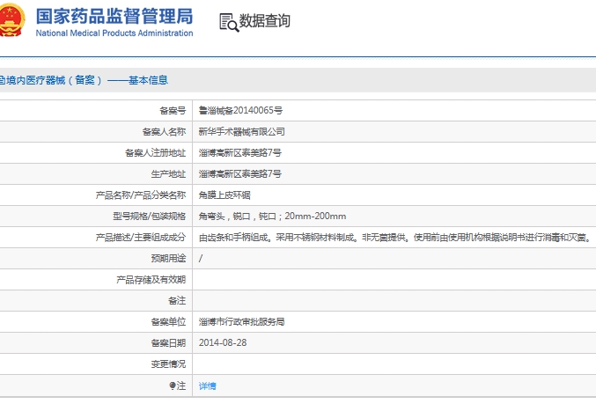Image resolution: width=596 pixels, height=404 pixels.
Task: Click the 产品名称/产品分类名称 label
Action: [141, 195]
